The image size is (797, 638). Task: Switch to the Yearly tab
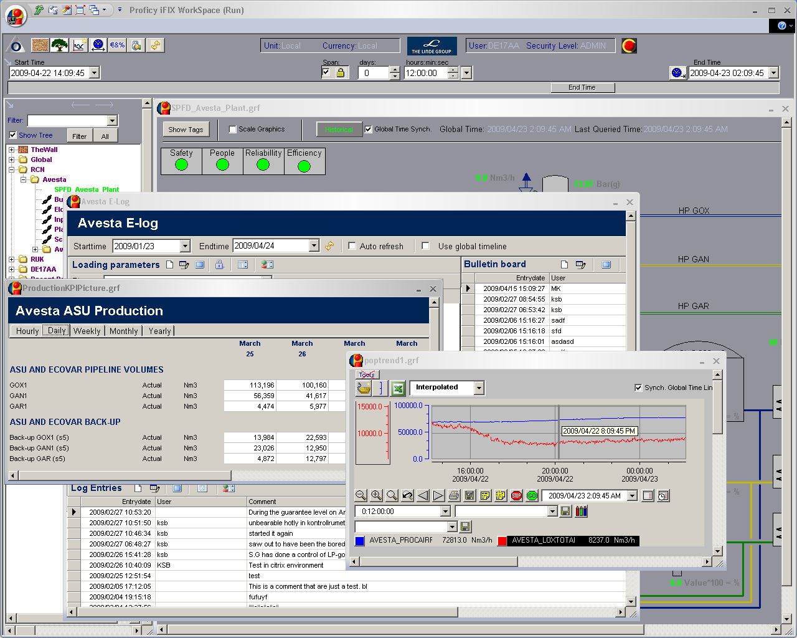[159, 331]
